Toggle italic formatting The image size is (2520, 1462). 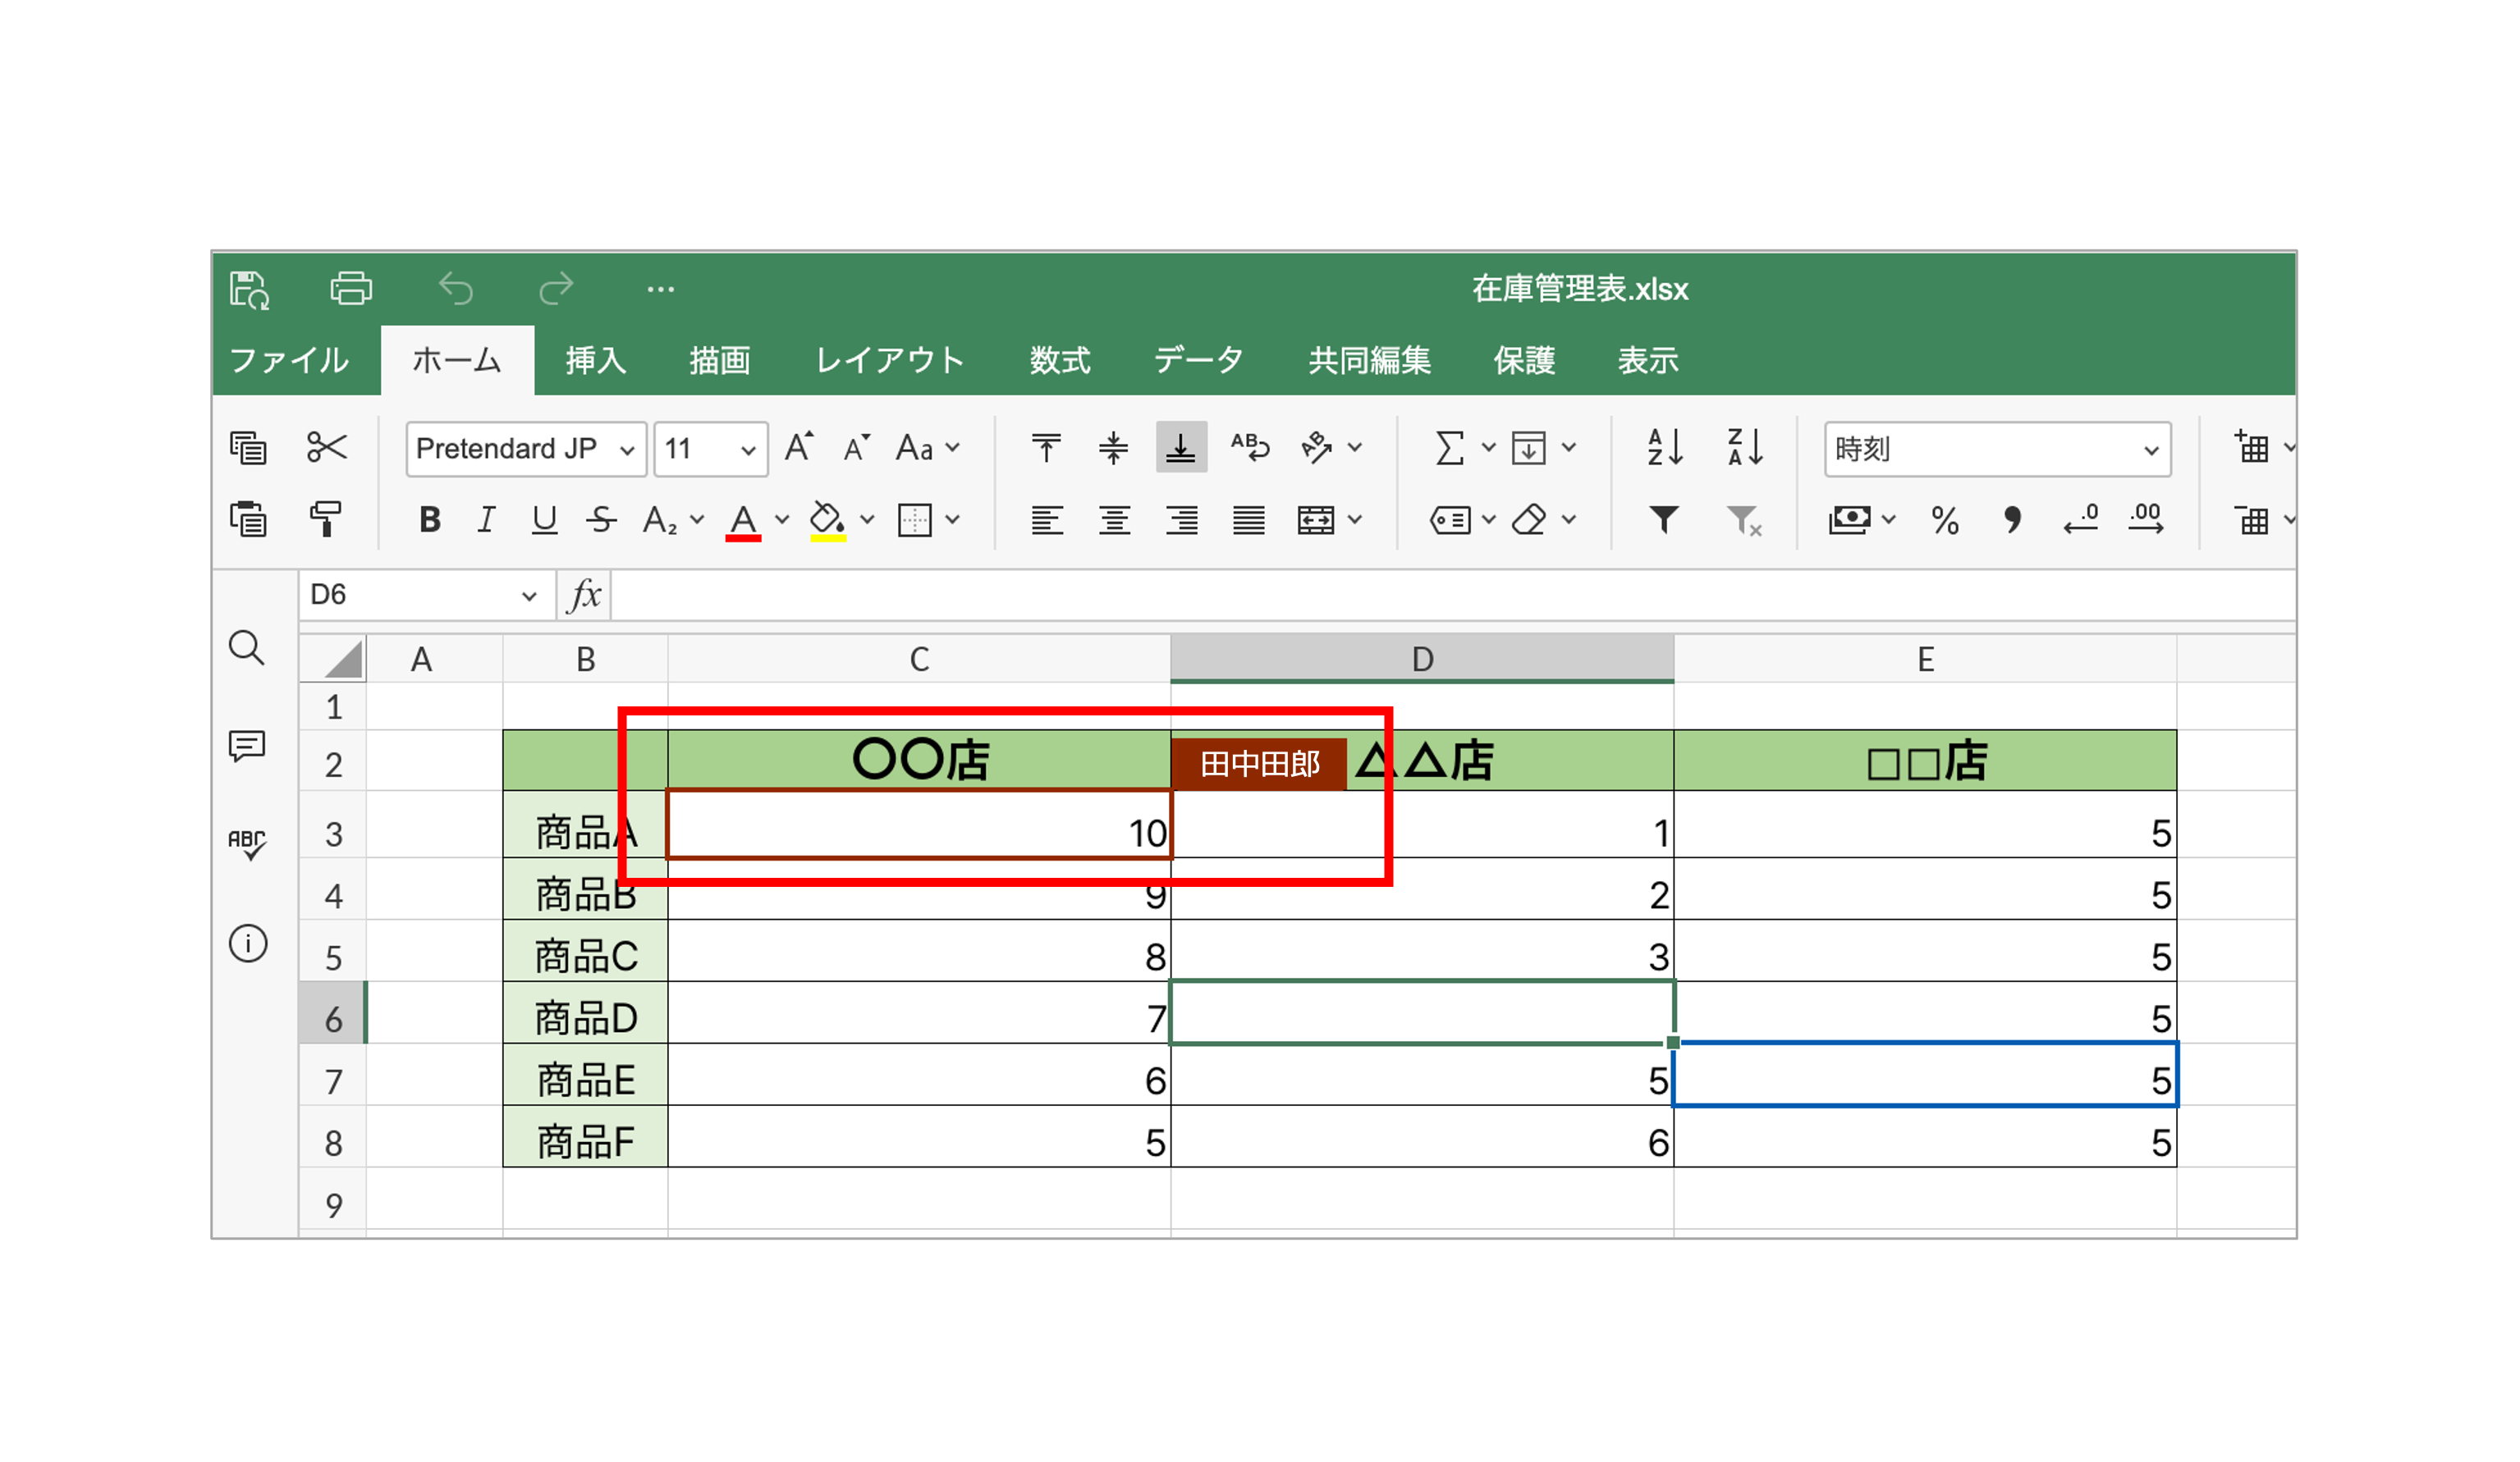[486, 519]
